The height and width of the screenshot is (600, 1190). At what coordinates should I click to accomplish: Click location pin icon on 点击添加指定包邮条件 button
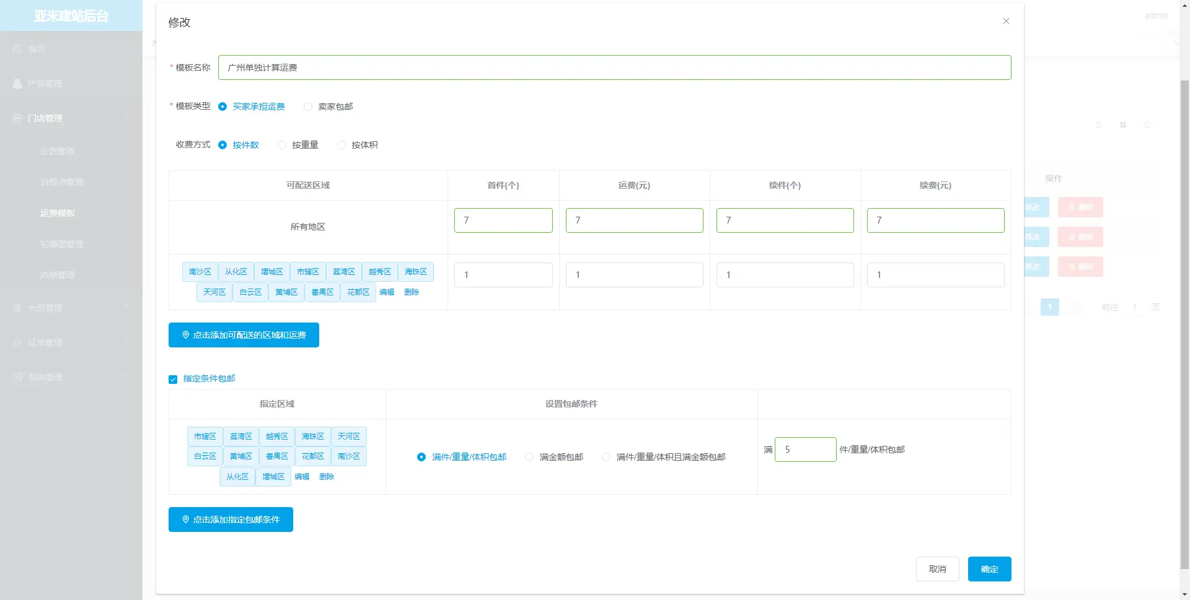[x=185, y=520]
